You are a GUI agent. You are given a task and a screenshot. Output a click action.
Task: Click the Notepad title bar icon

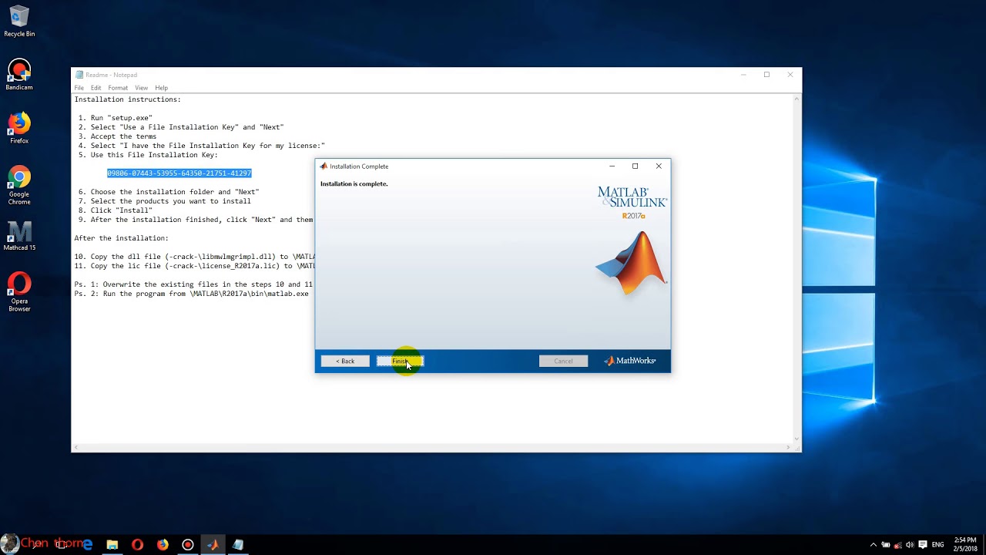[x=79, y=75]
